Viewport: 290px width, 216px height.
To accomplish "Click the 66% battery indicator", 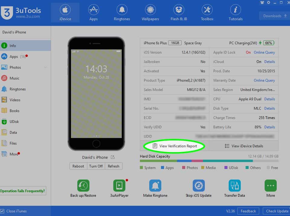I will pyautogui.click(x=269, y=43).
